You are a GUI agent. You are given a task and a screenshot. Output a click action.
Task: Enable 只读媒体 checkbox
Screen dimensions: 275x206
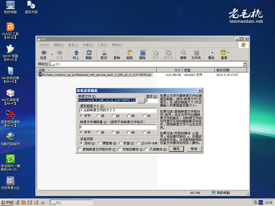(x=147, y=149)
